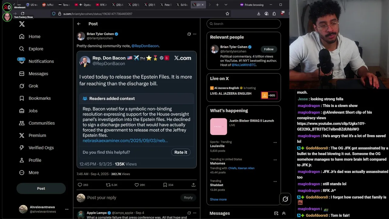Open more options on Brian Tyler Cohen's post
Viewport: 389px width, 219px height.
pos(194,34)
